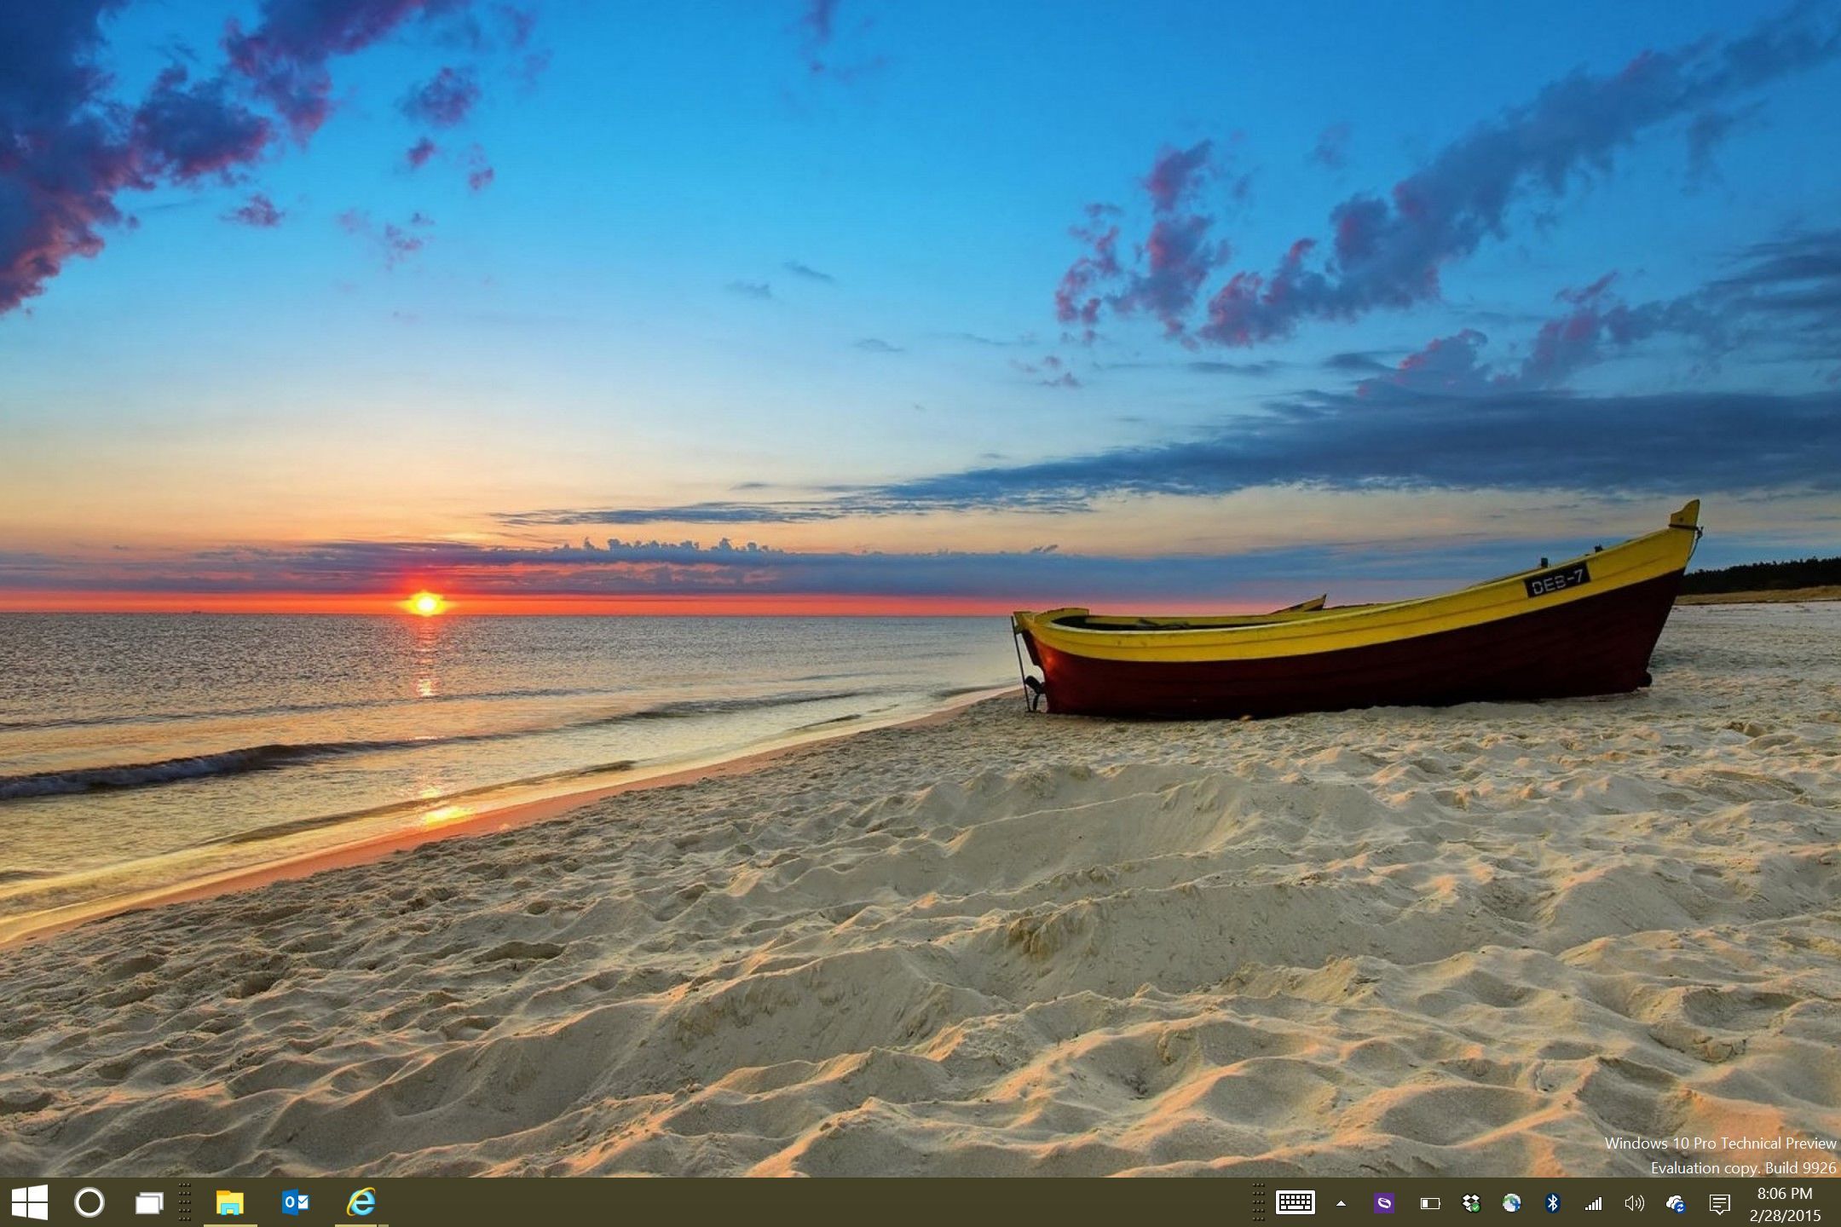
Task: Open the volume control
Action: click(x=1634, y=1203)
